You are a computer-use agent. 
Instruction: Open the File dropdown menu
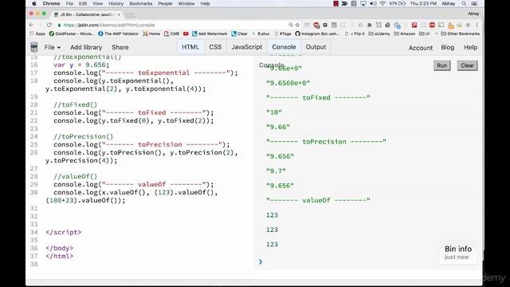click(52, 47)
